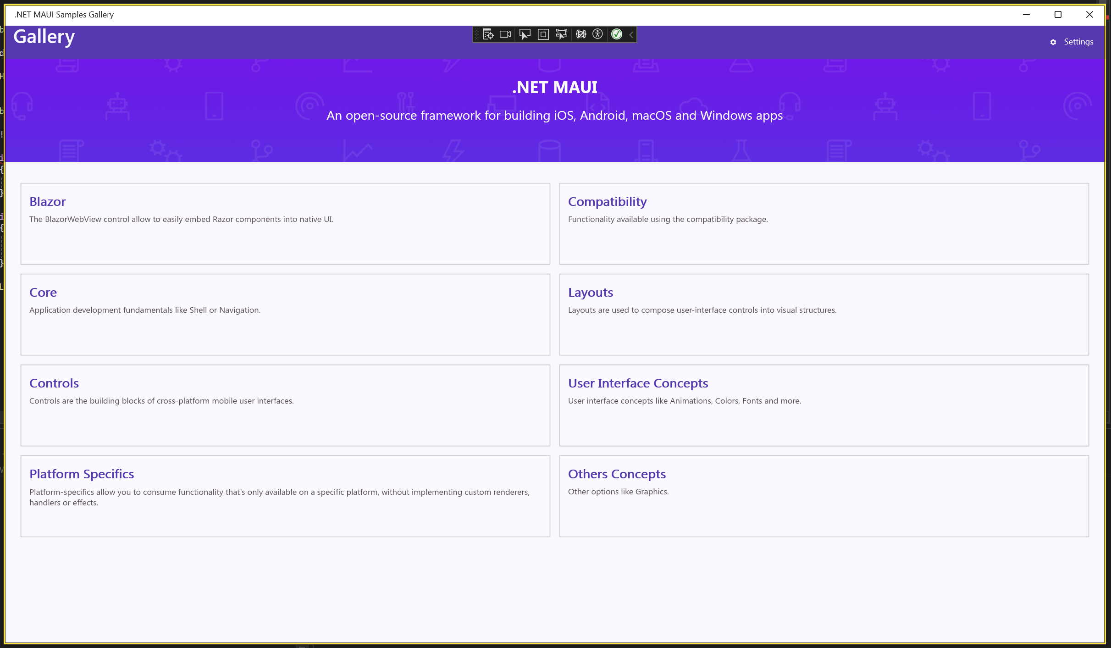Toggle Display Layout Adorners square icon
This screenshot has width=1111, height=648.
[x=543, y=34]
